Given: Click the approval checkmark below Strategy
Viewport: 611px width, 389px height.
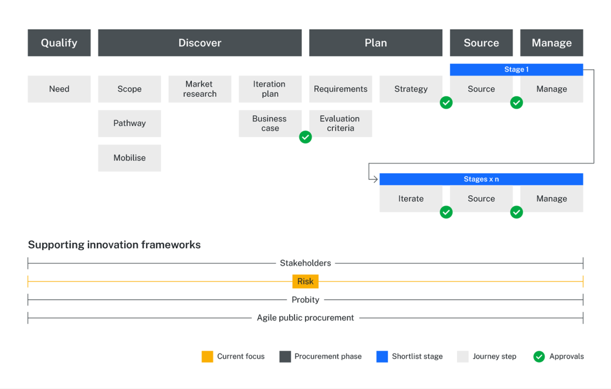Looking at the screenshot, I should [x=446, y=102].
